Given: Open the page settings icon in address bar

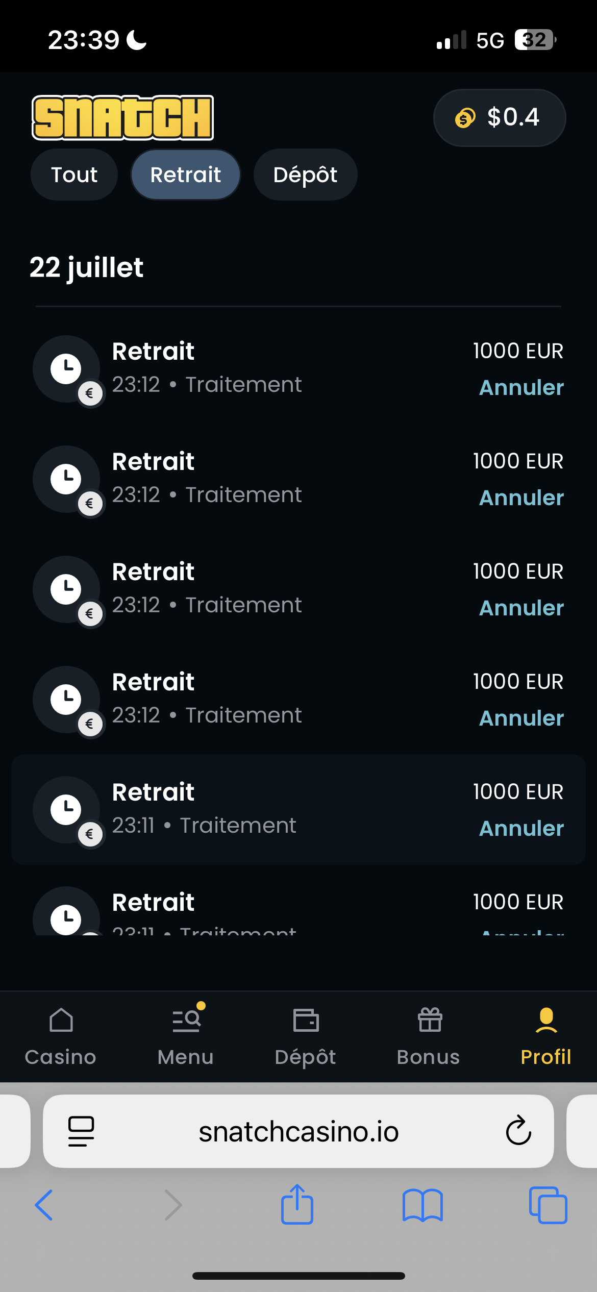Looking at the screenshot, I should coord(81,1131).
